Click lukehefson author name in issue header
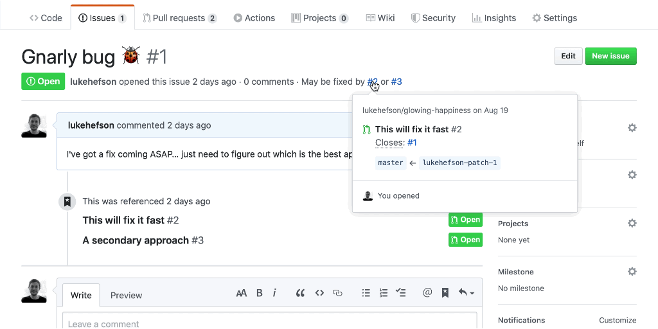Image resolution: width=658 pixels, height=329 pixels. coord(93,82)
